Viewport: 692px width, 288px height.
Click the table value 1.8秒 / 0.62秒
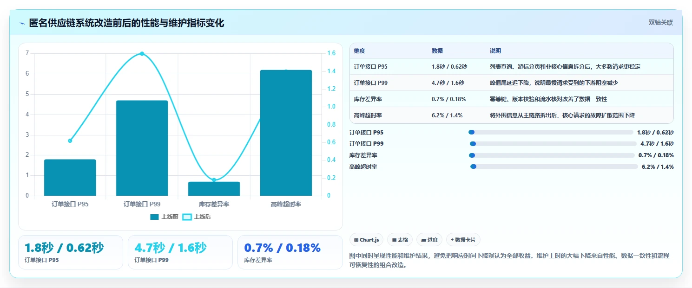point(449,67)
